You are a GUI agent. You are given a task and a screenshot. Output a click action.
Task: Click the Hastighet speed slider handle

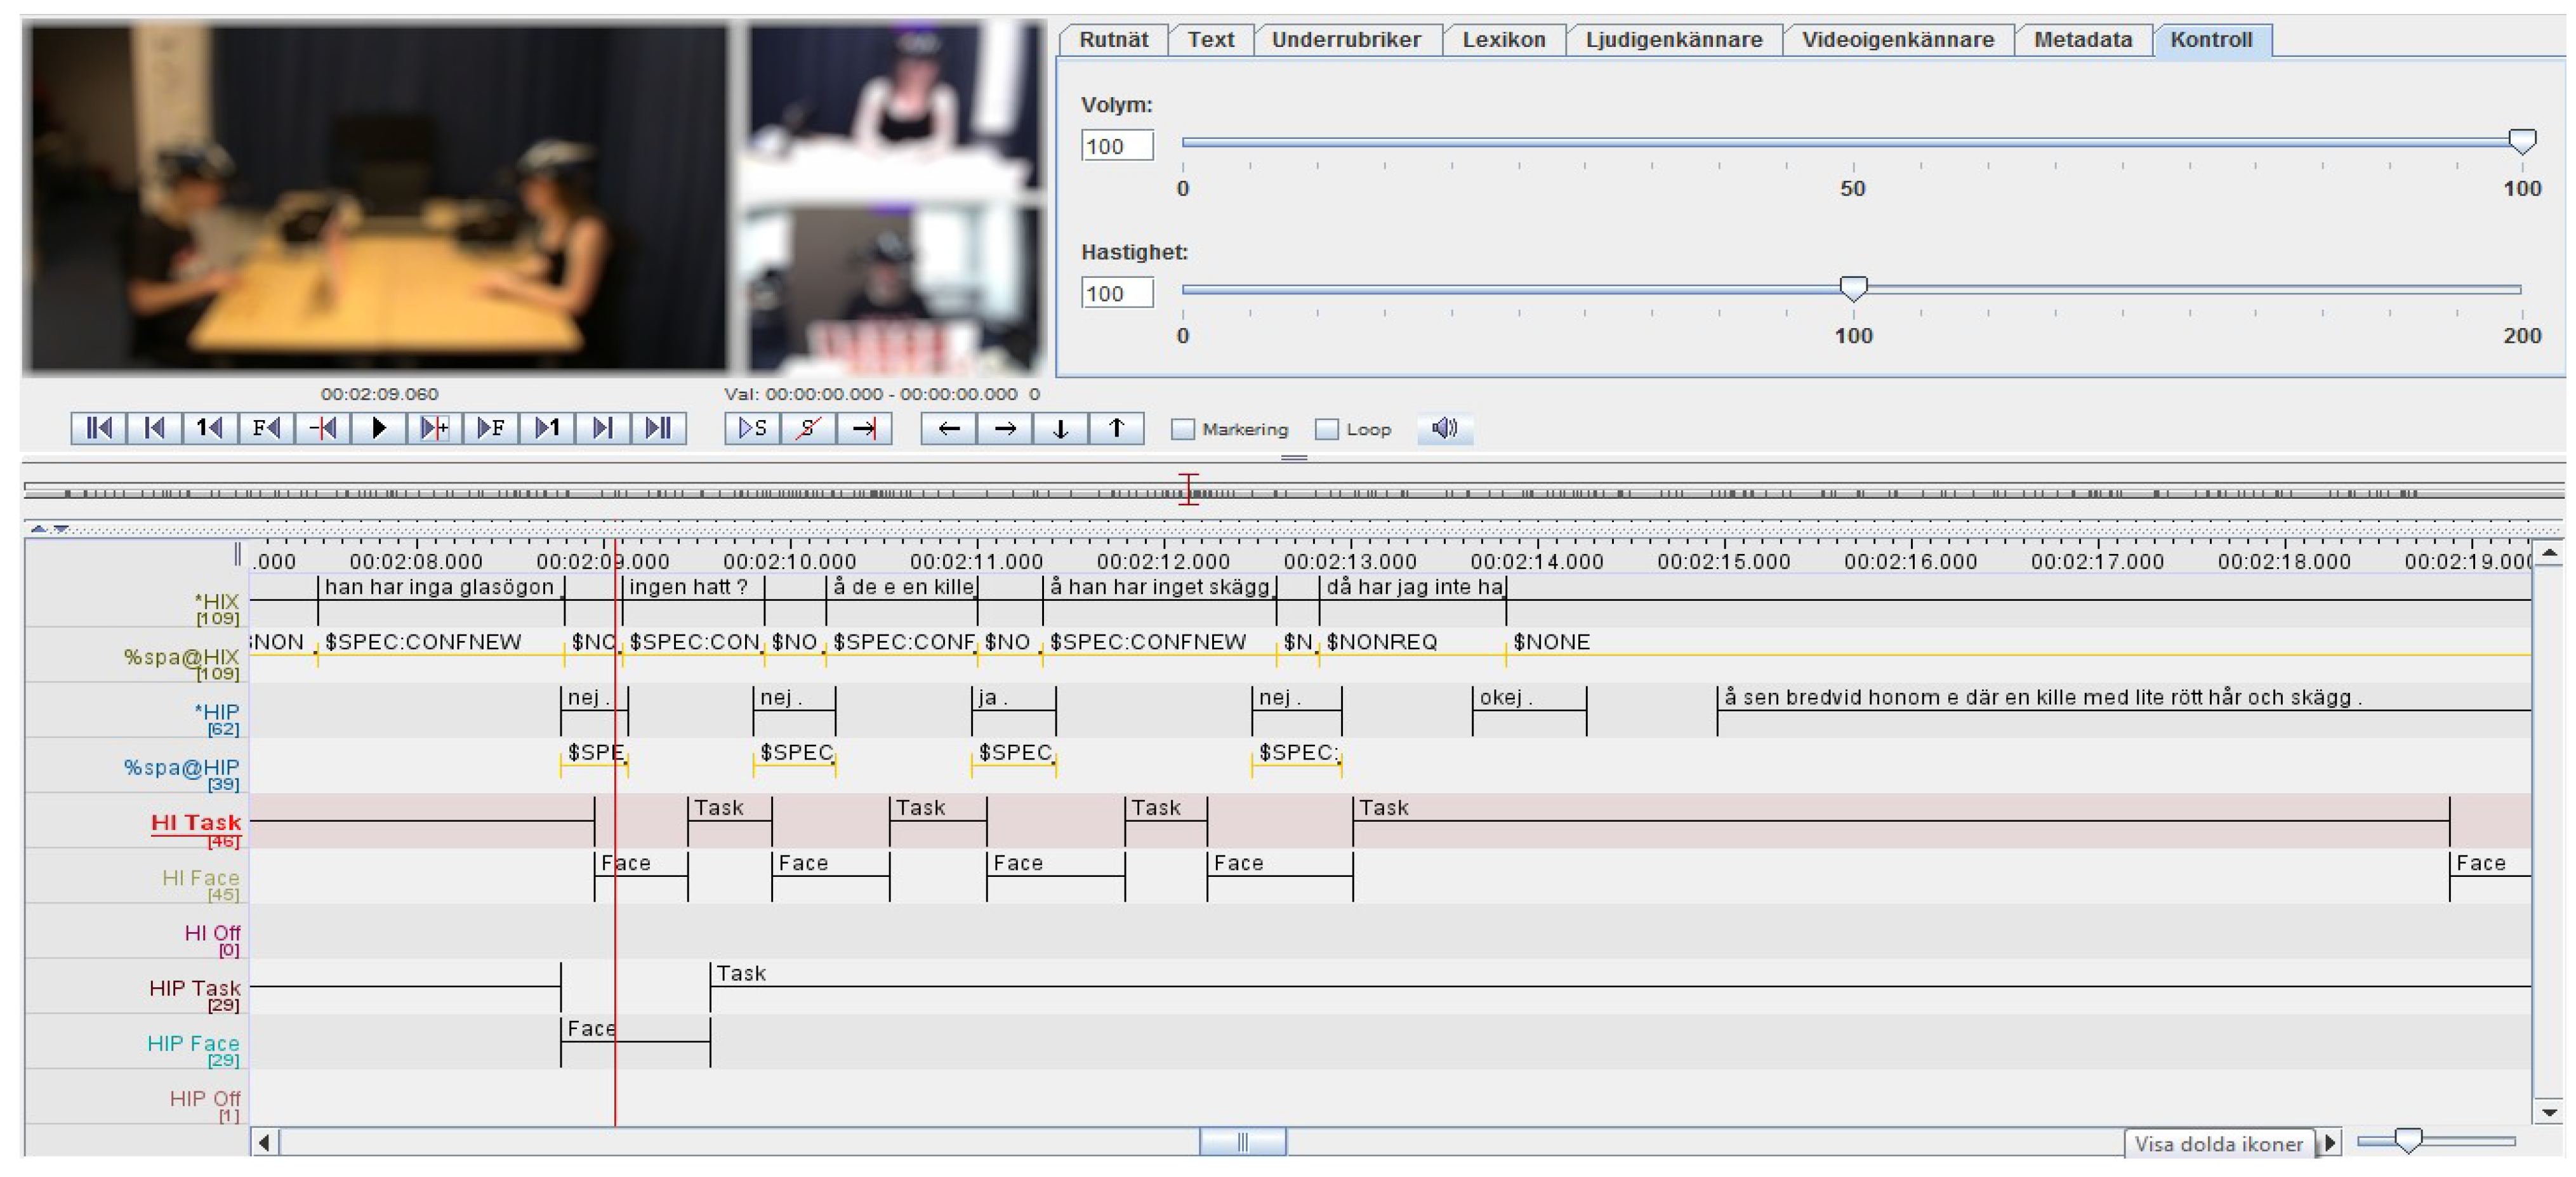1853,289
